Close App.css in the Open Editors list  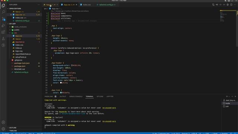click(11, 15)
